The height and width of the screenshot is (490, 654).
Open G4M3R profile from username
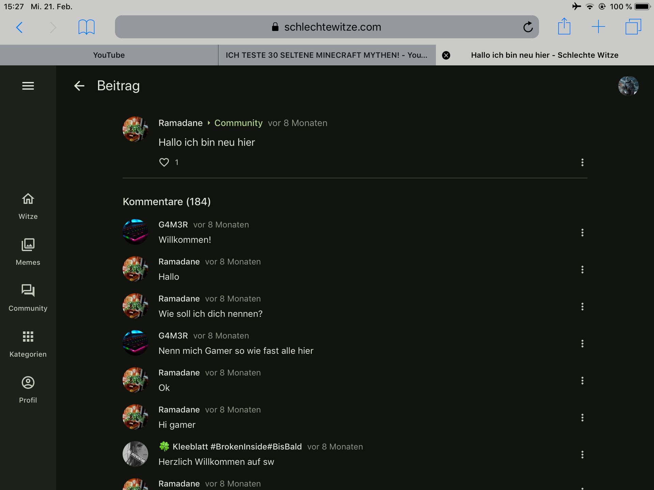pos(173,225)
